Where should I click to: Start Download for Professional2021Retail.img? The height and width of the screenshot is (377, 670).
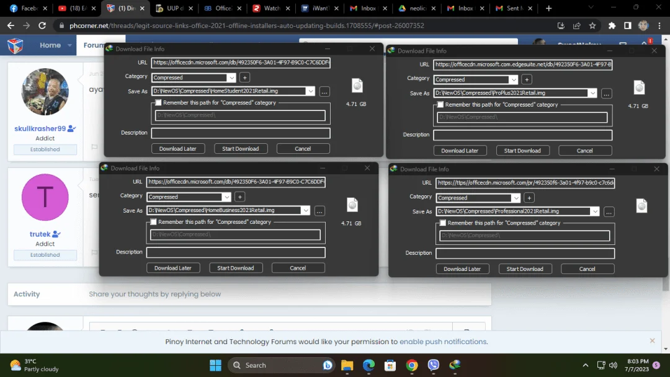pos(525,269)
